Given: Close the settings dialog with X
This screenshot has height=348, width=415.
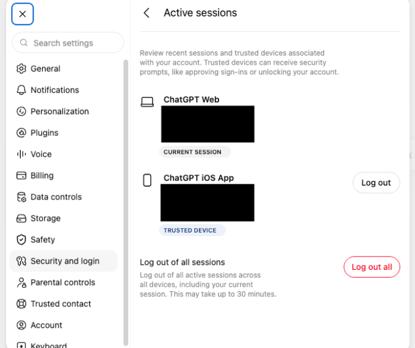Looking at the screenshot, I should (x=23, y=14).
